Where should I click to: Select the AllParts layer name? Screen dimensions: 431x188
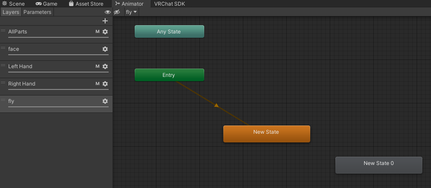click(17, 32)
